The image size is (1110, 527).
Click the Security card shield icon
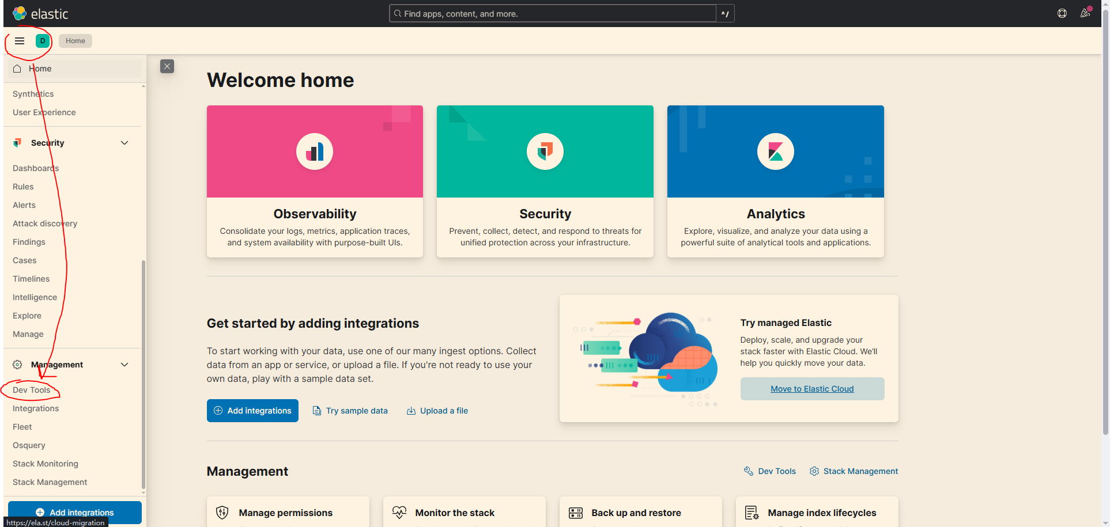click(x=545, y=151)
